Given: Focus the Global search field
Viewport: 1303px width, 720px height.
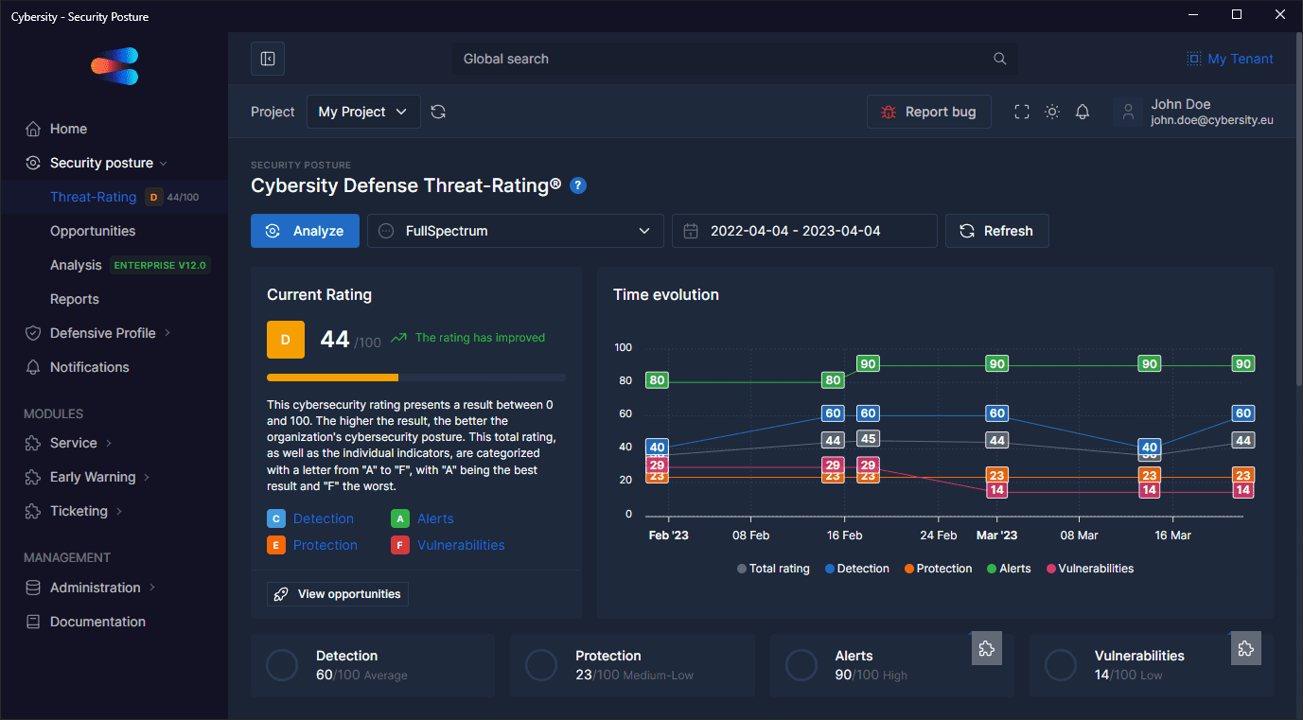Looking at the screenshot, I should [734, 59].
